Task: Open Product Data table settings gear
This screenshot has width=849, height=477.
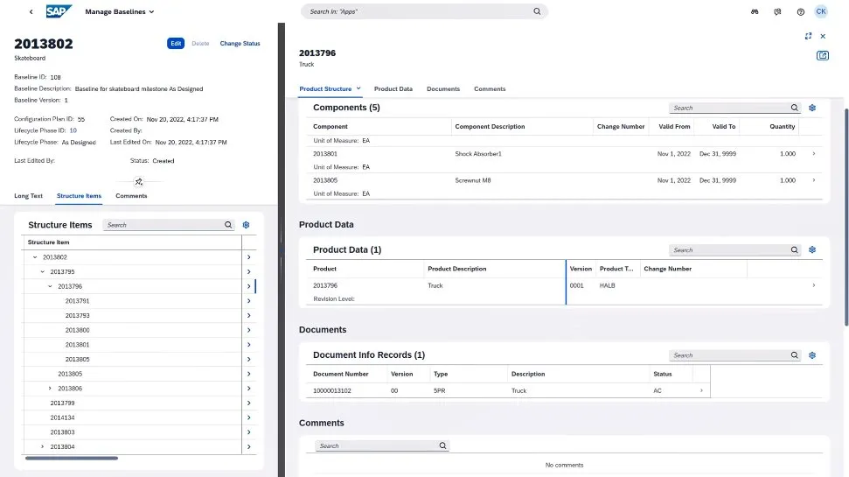Action: coord(812,250)
